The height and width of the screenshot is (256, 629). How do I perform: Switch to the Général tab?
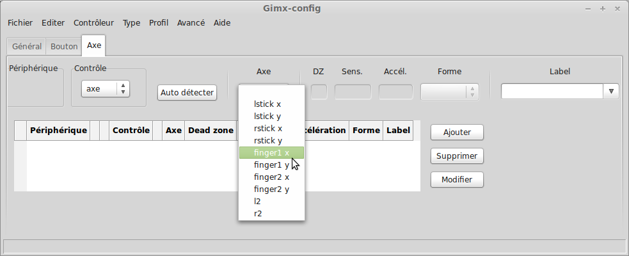[x=26, y=46]
